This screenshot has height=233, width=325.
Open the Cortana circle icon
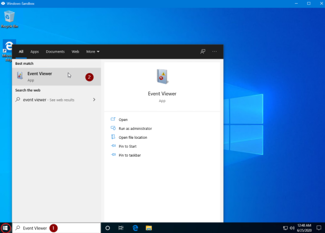coord(108,228)
